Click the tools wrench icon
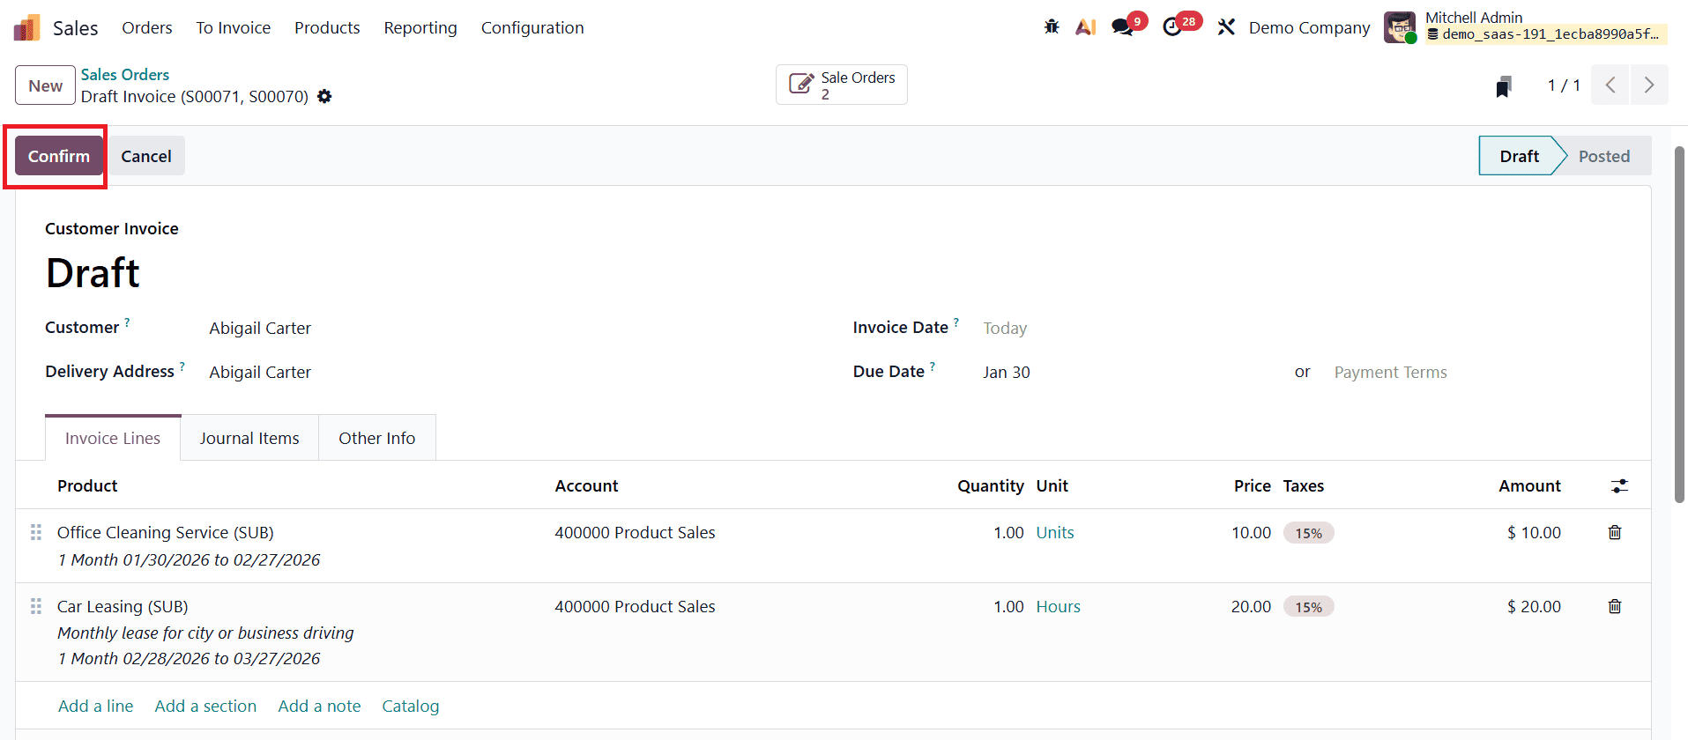 (1226, 27)
